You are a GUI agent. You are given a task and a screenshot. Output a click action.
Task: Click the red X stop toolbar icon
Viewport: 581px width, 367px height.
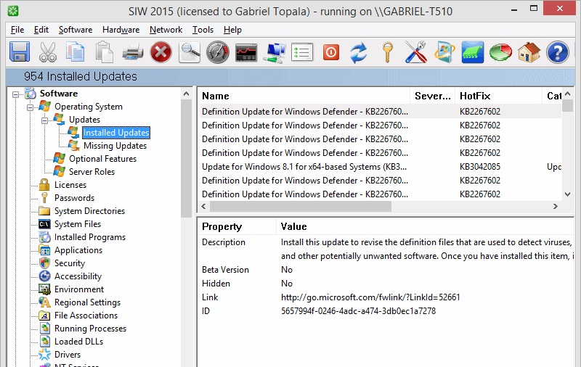[161, 52]
